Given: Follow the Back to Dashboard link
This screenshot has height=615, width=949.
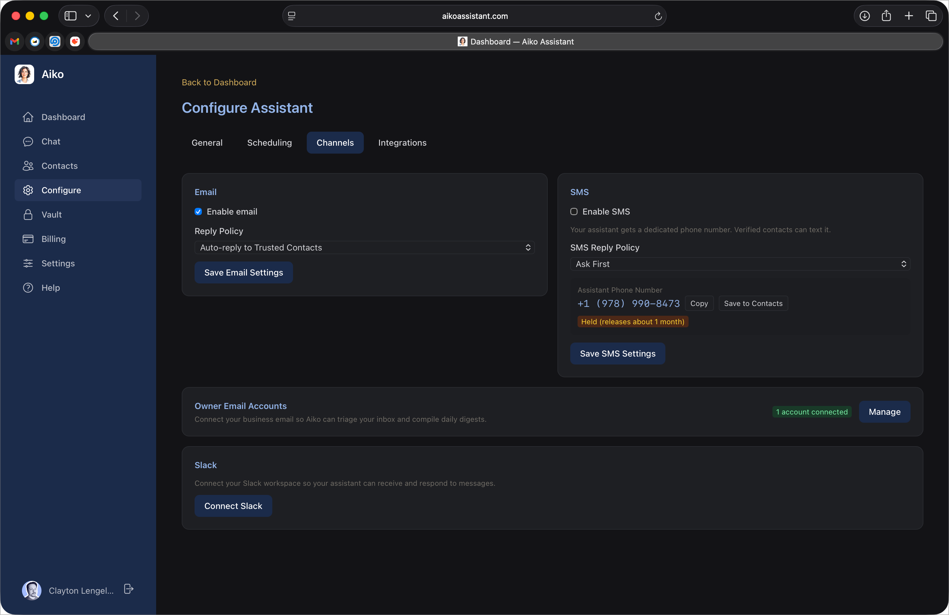Looking at the screenshot, I should [x=219, y=83].
